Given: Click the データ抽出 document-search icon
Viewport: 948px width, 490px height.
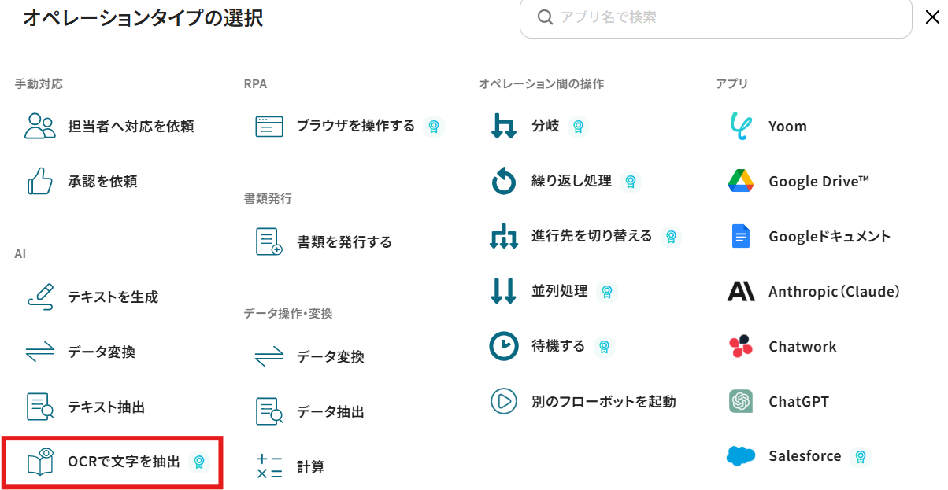Looking at the screenshot, I should point(269,411).
